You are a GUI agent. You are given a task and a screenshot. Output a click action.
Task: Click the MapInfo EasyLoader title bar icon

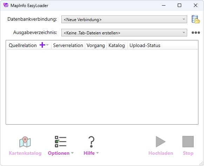click(6, 5)
